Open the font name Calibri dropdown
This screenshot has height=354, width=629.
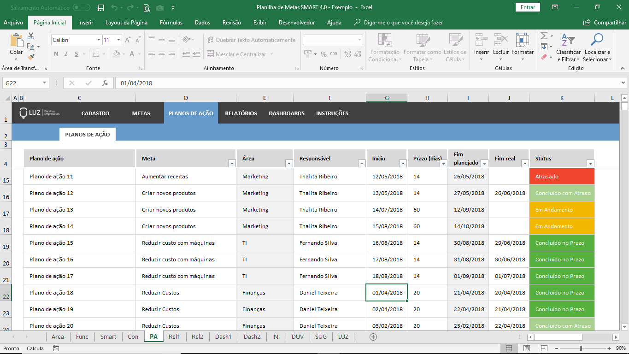[x=99, y=40]
